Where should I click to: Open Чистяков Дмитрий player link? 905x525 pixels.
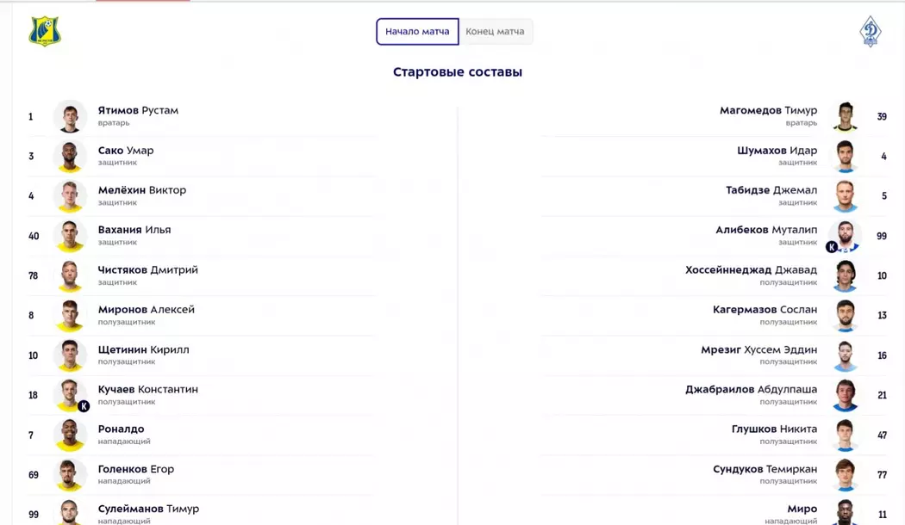point(148,269)
